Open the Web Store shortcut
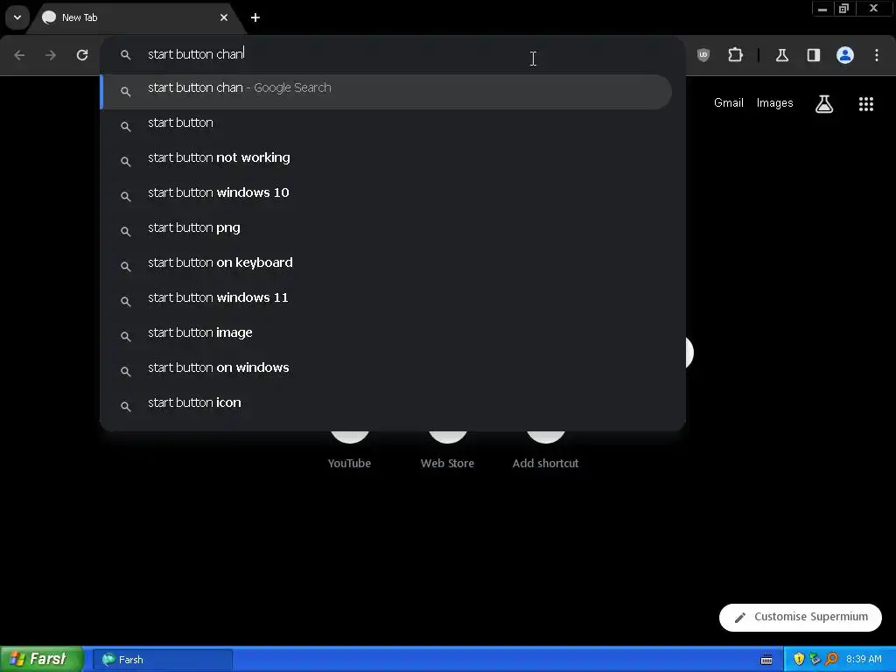896x672 pixels. (447, 451)
